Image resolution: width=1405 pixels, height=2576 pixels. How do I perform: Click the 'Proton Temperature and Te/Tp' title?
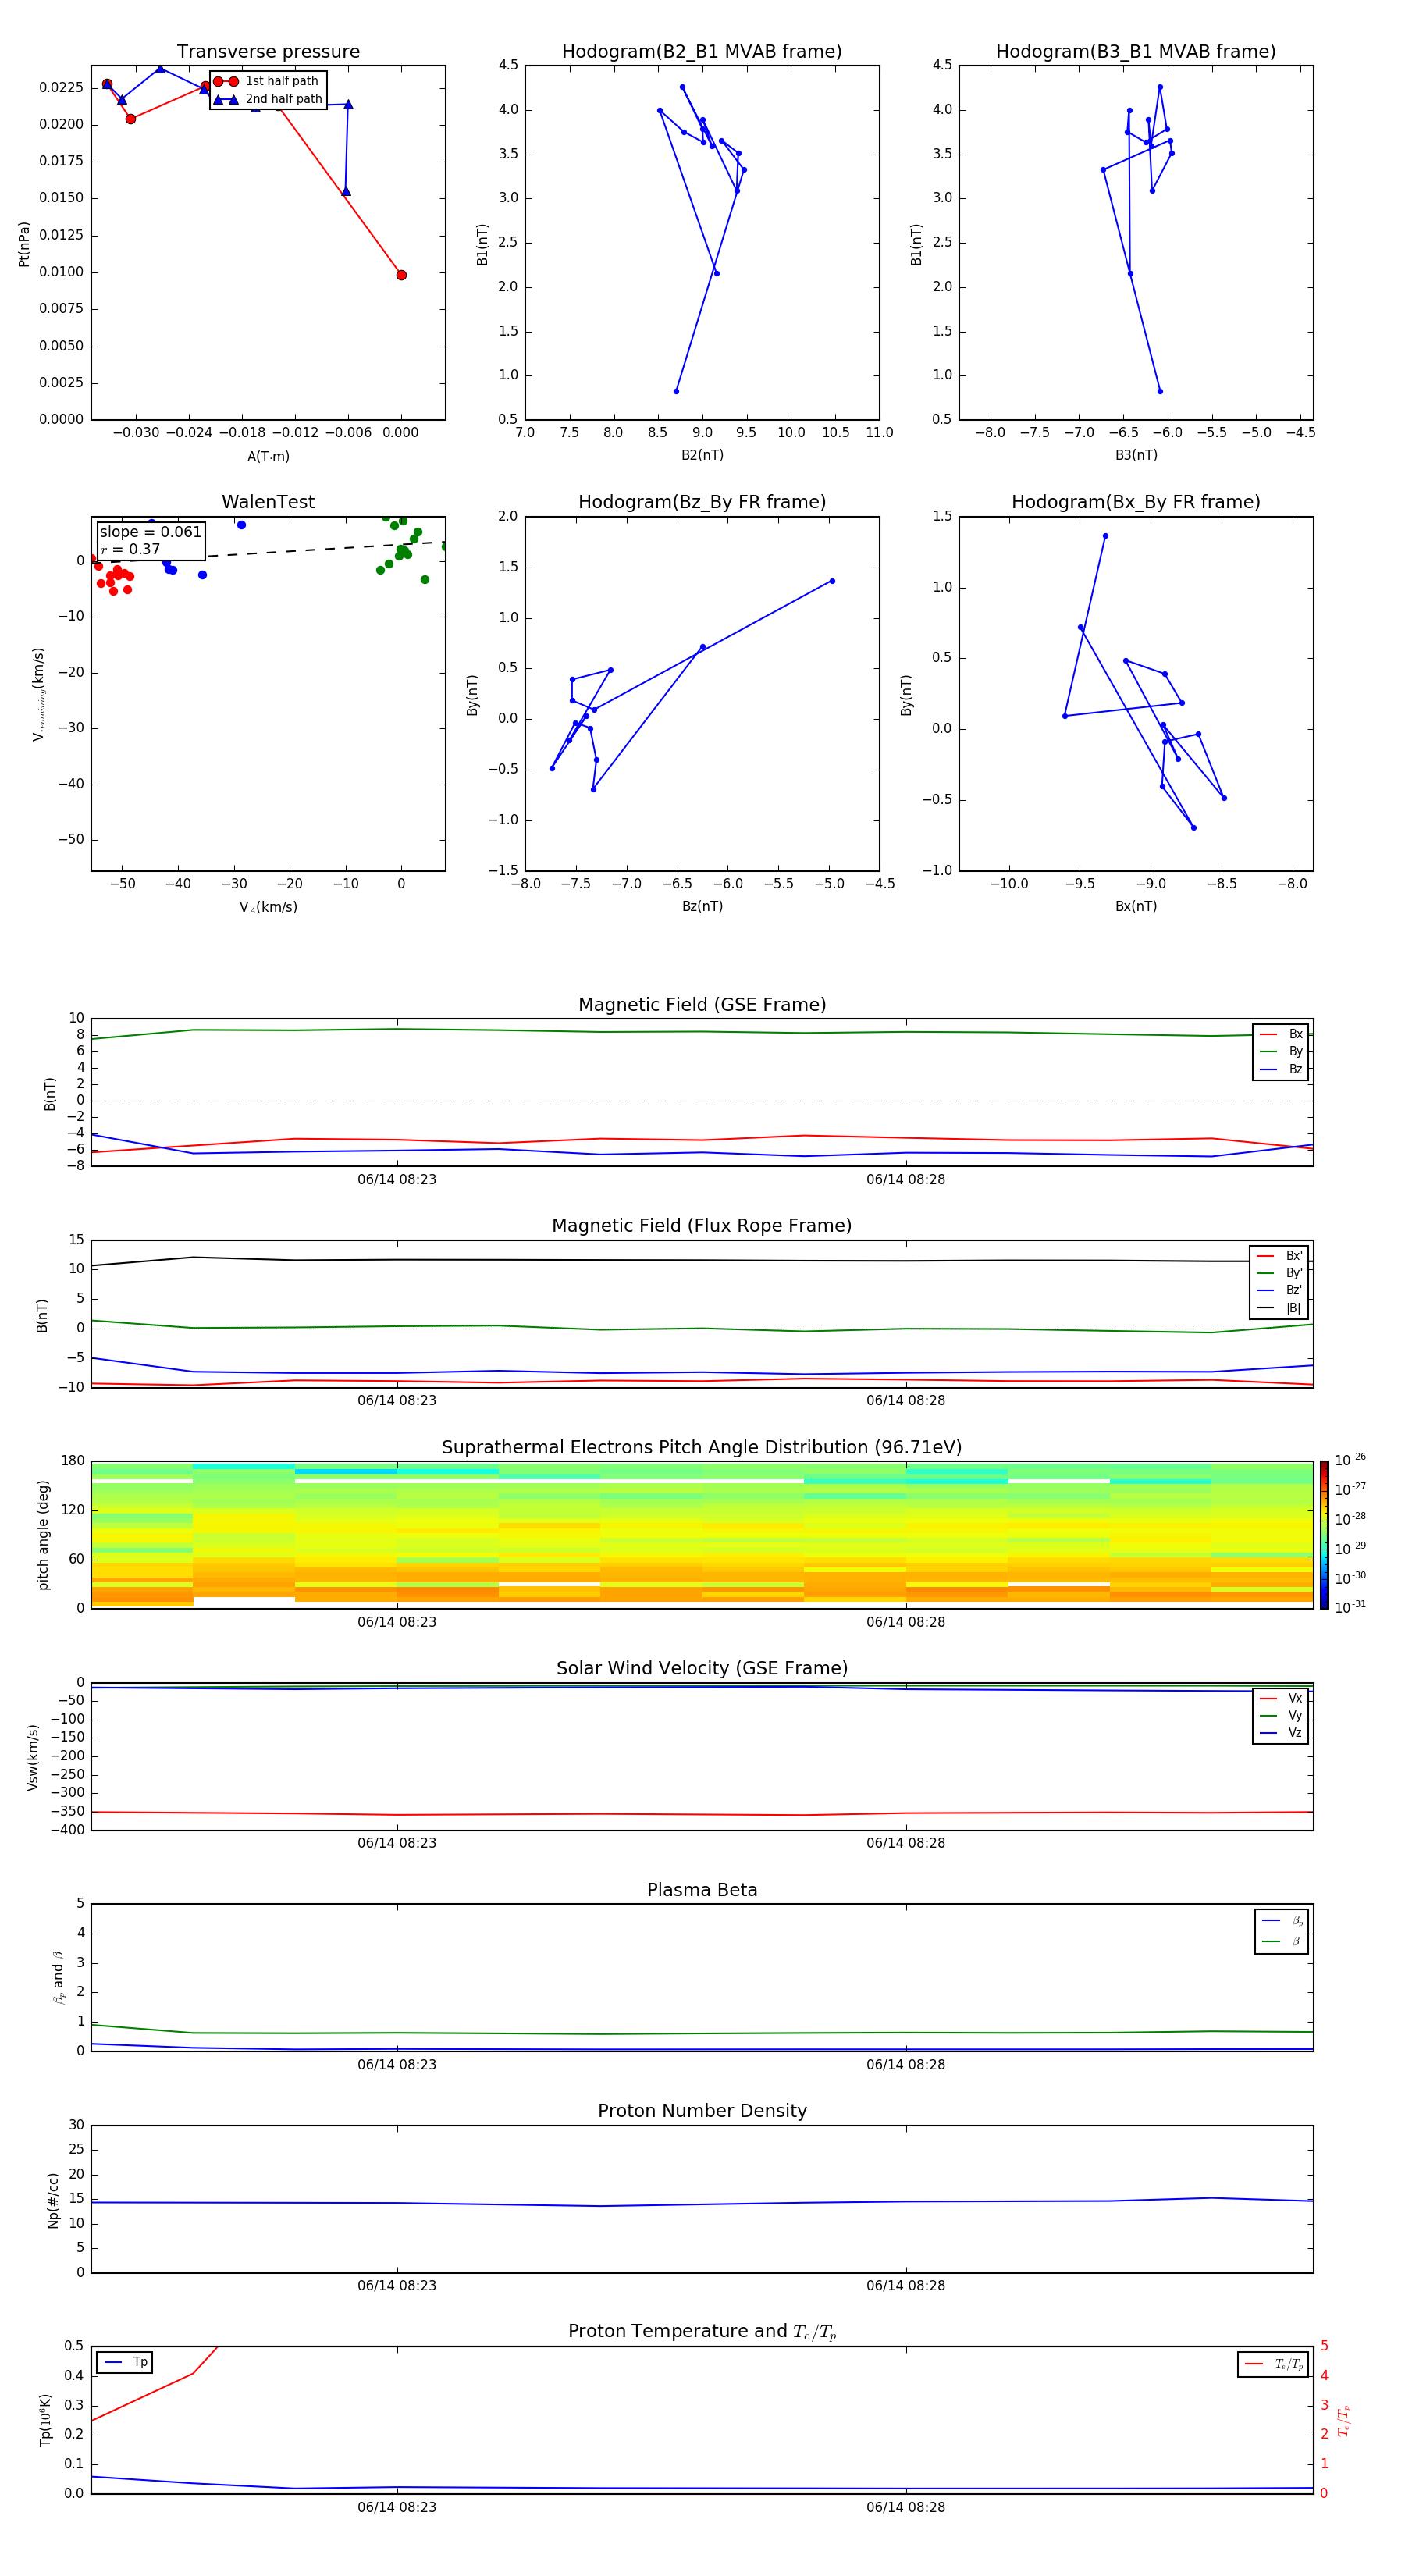[702, 2332]
